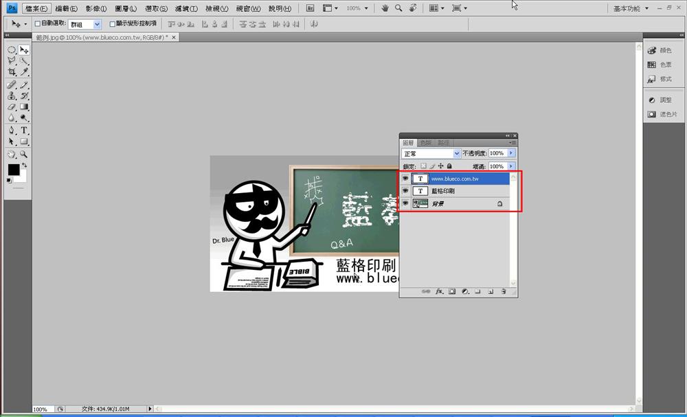
Task: Select the Path Selection tool
Action: 12,142
